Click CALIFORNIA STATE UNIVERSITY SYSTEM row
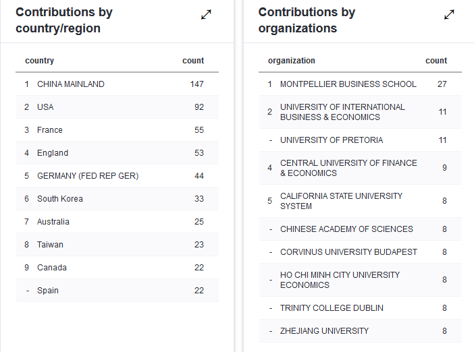474x352 pixels. 341,201
